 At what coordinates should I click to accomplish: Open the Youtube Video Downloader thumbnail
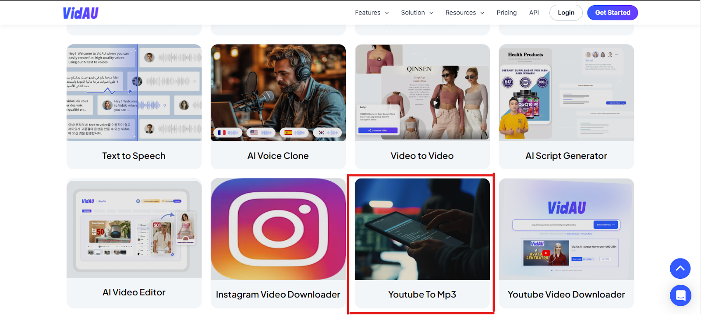[x=566, y=229]
